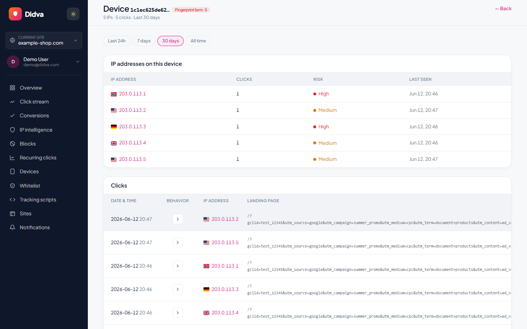Click the Conversions checkmark icon
Screen dimensions: 527x329
12,116
